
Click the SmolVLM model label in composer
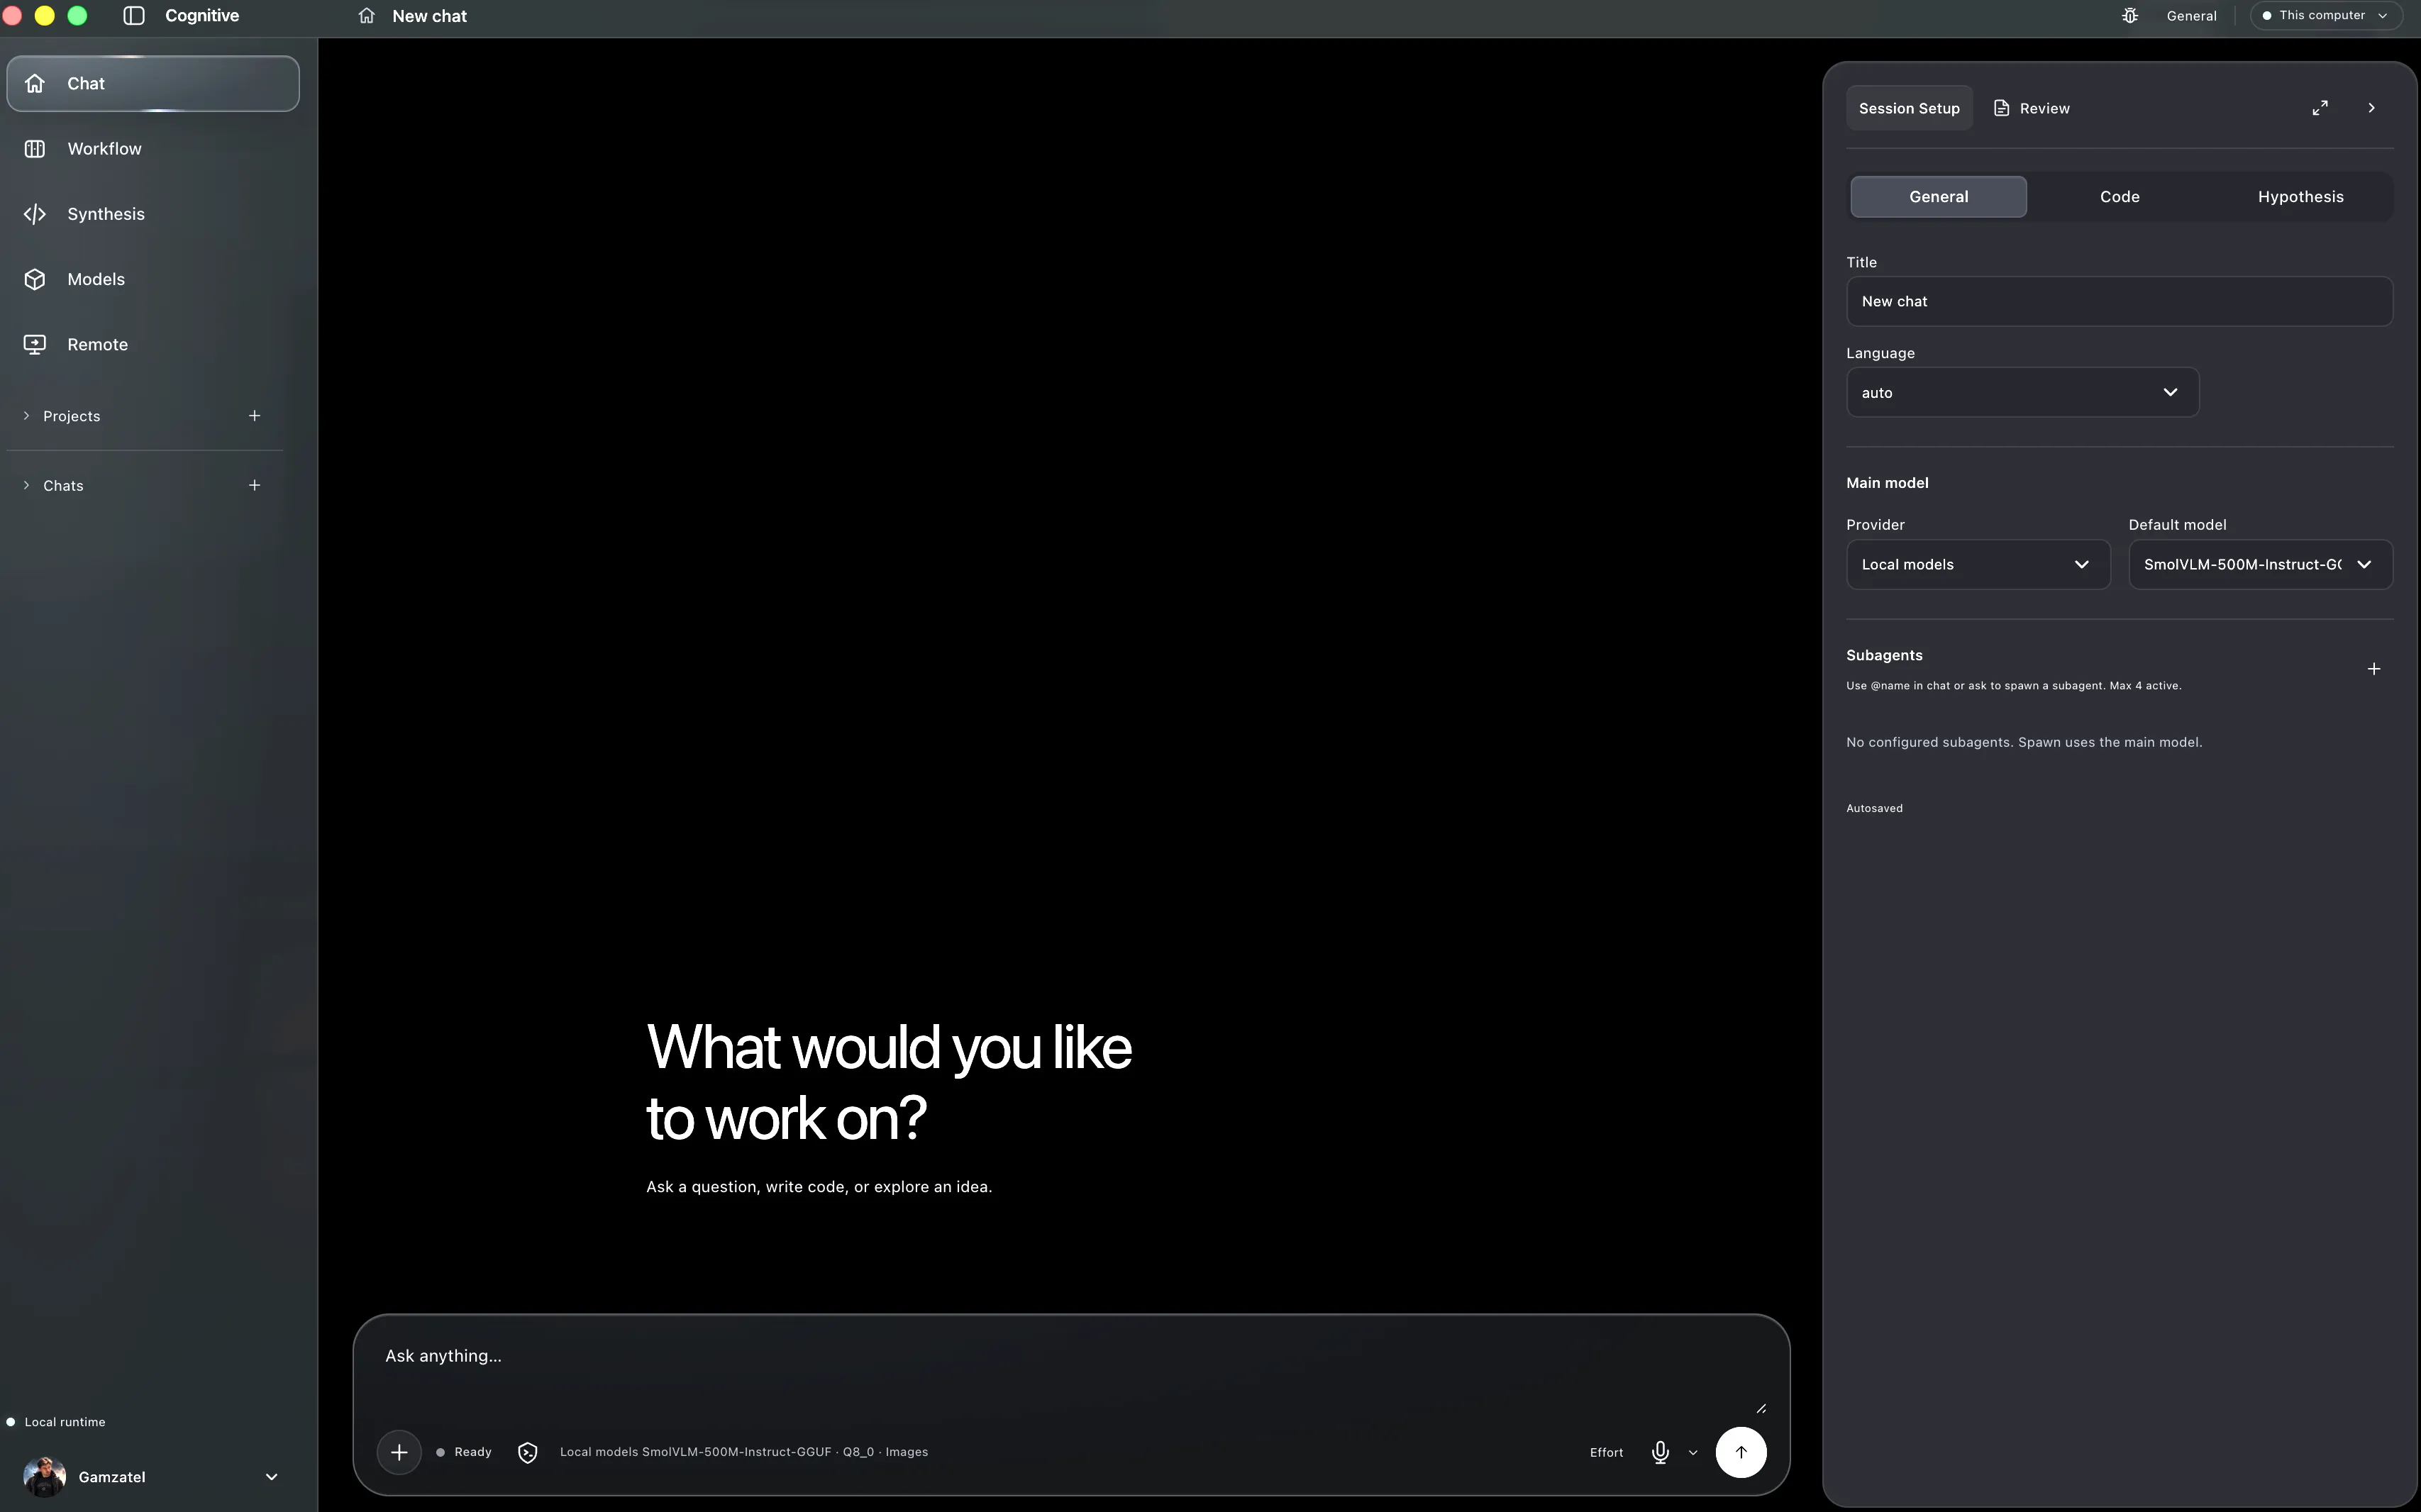[x=744, y=1452]
